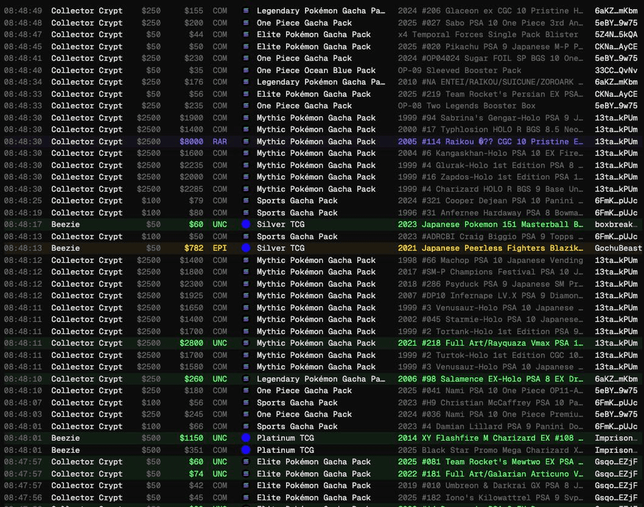Click the blue circle in the Black Star Promo row
Image resolution: width=644 pixels, height=507 pixels.
coord(245,450)
